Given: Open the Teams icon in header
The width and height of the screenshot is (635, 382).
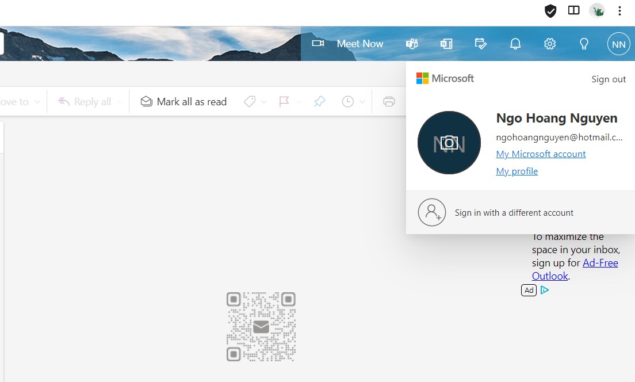Looking at the screenshot, I should tap(412, 44).
